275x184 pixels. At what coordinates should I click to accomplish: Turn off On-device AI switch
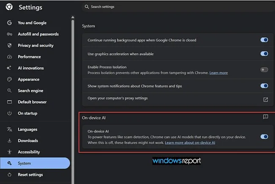(264, 137)
